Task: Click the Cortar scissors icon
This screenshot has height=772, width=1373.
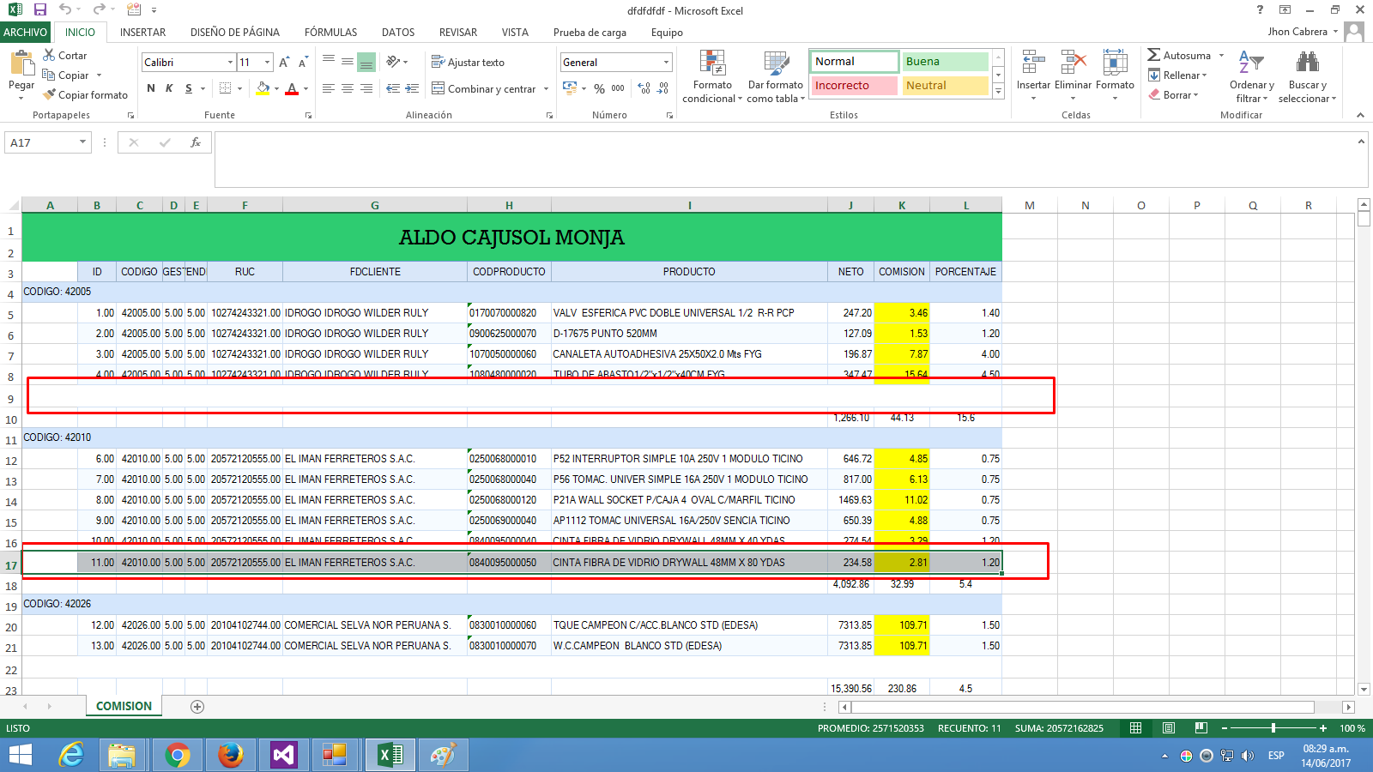Action: click(50, 55)
